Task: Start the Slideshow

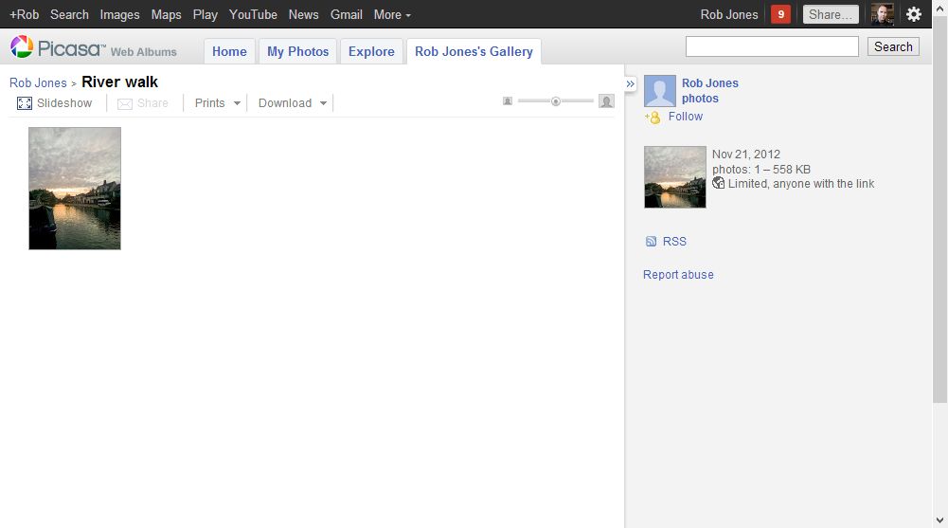Action: [55, 102]
